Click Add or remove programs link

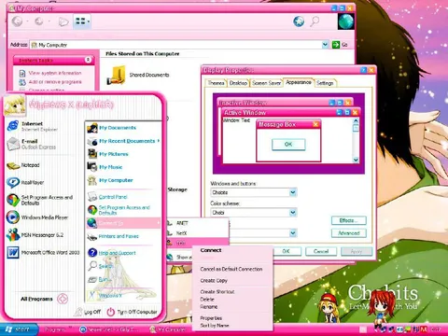tap(55, 82)
